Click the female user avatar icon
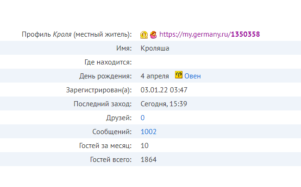301x187 pixels. tap(153, 35)
